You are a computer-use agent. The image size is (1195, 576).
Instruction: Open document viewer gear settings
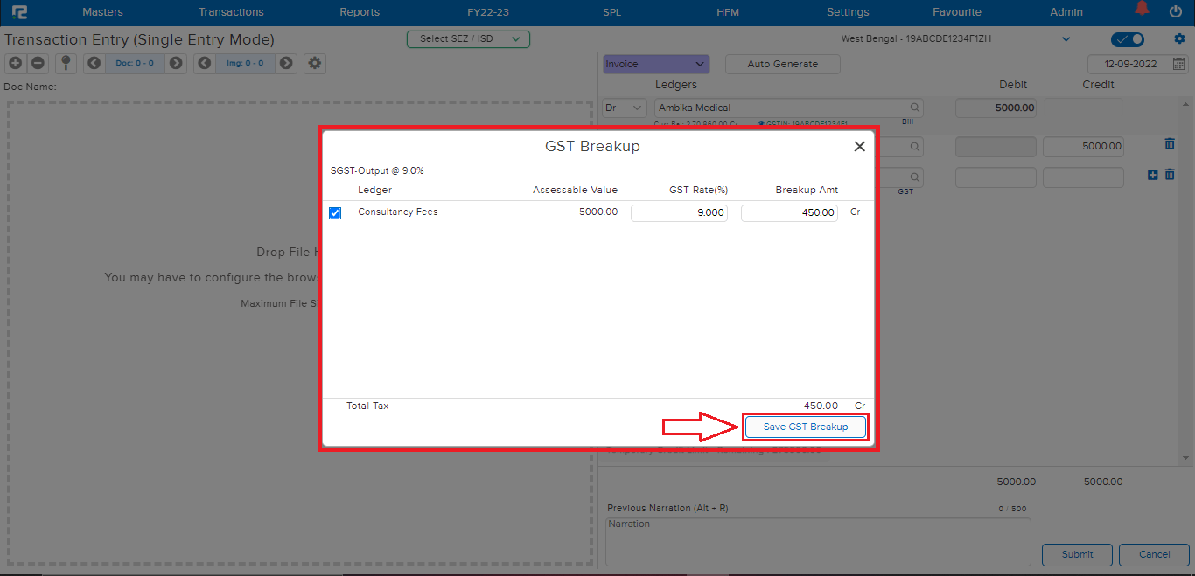pos(315,63)
